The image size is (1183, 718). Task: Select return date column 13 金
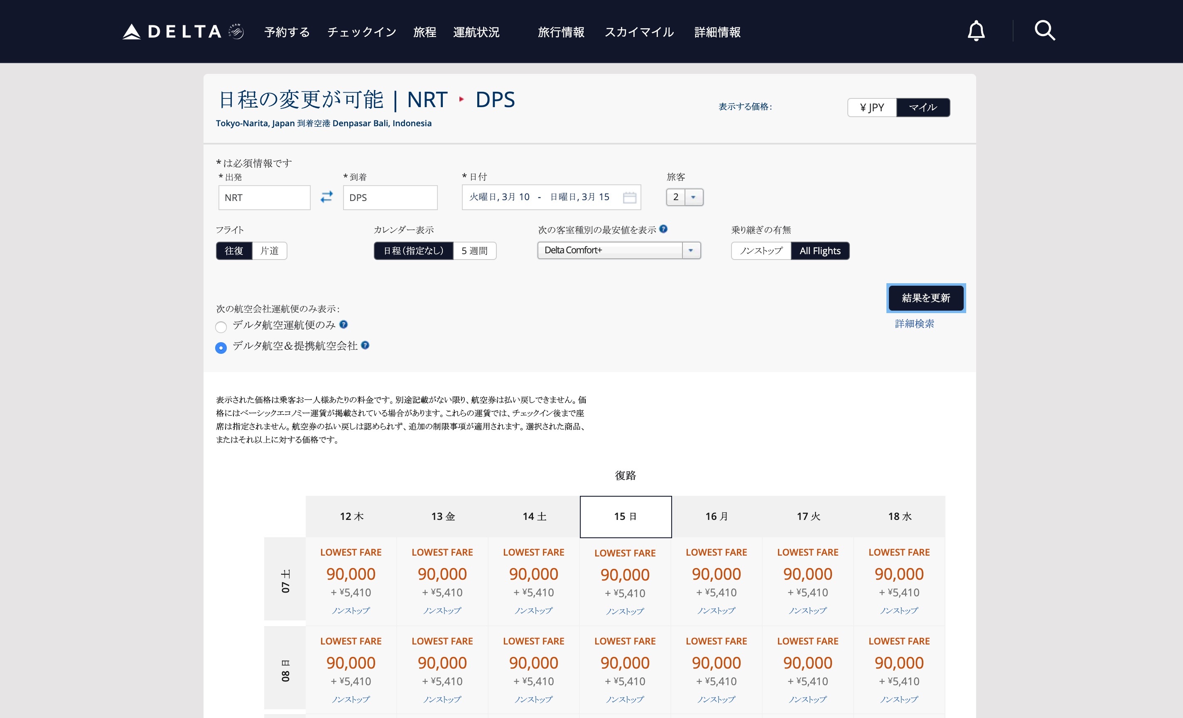coord(443,517)
